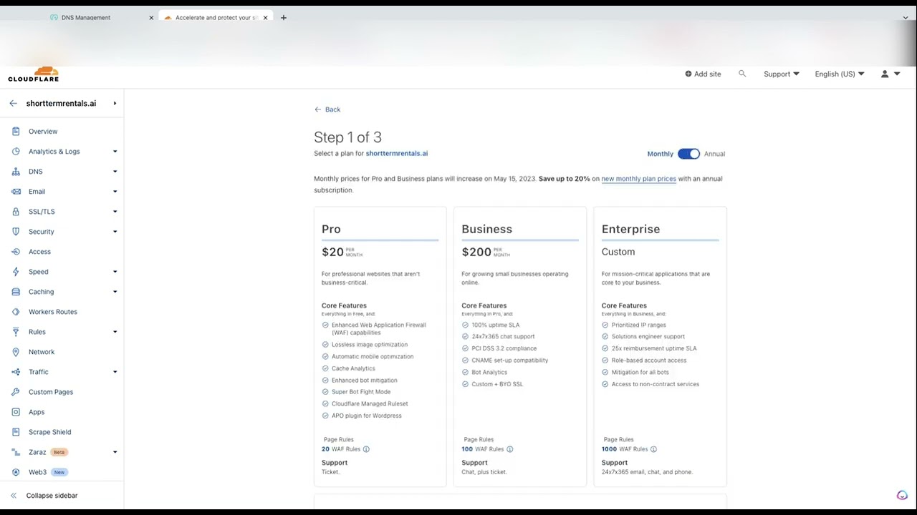Click the Network location pin icon
This screenshot has width=917, height=515.
16,352
